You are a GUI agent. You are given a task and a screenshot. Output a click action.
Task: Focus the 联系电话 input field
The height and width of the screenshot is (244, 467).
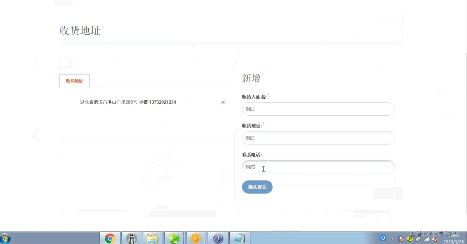click(318, 167)
